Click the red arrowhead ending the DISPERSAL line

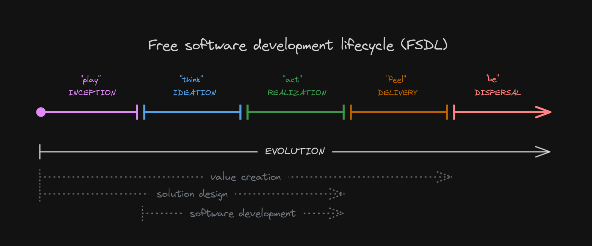[543, 112]
